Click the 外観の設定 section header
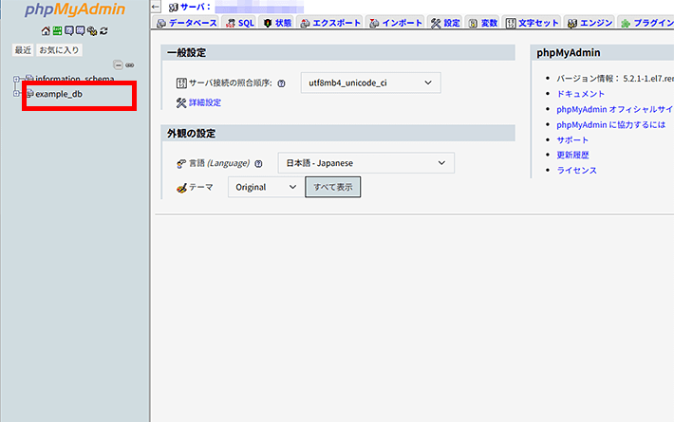Viewport: 674px width, 422px height. (x=338, y=134)
